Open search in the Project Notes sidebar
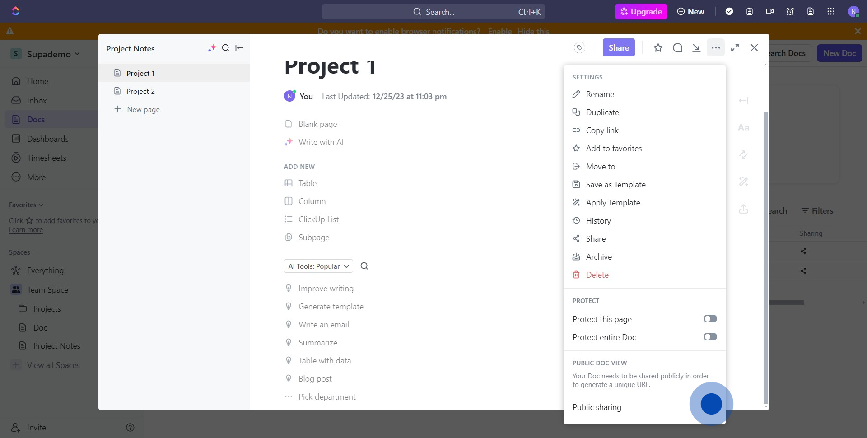The width and height of the screenshot is (867, 438). coord(226,48)
